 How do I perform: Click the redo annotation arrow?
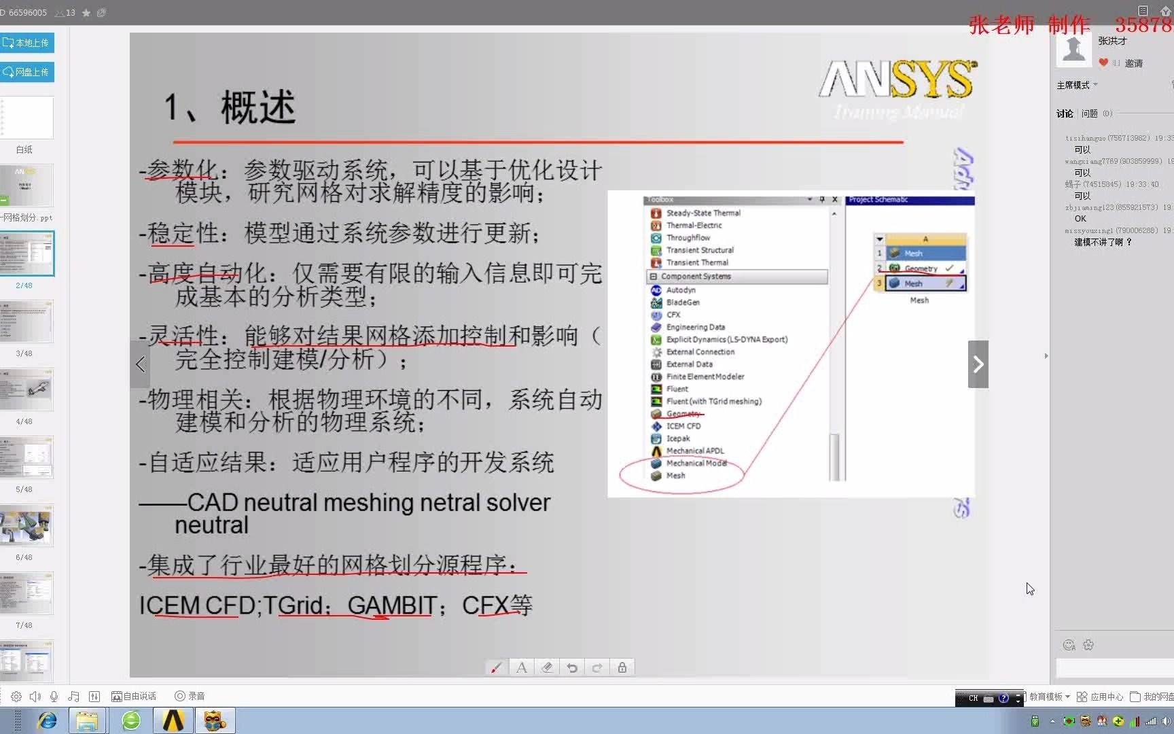[x=597, y=667]
